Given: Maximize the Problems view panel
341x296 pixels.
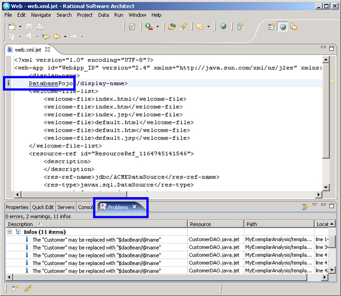Looking at the screenshot, I should pos(331,206).
